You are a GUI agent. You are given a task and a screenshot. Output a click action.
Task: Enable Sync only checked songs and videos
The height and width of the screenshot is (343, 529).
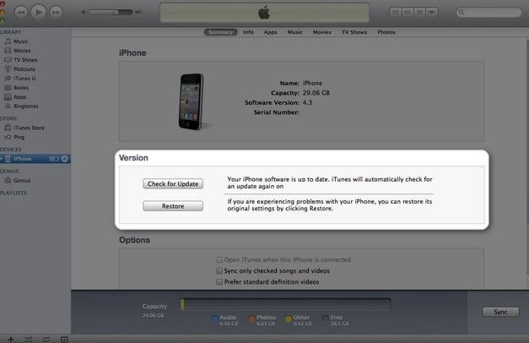coord(219,270)
